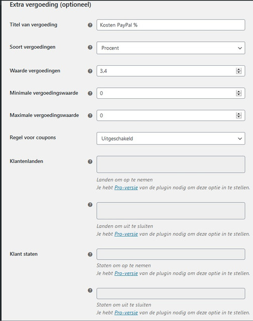Open Pro-versie link under Staten om op te nemen

[126, 273]
